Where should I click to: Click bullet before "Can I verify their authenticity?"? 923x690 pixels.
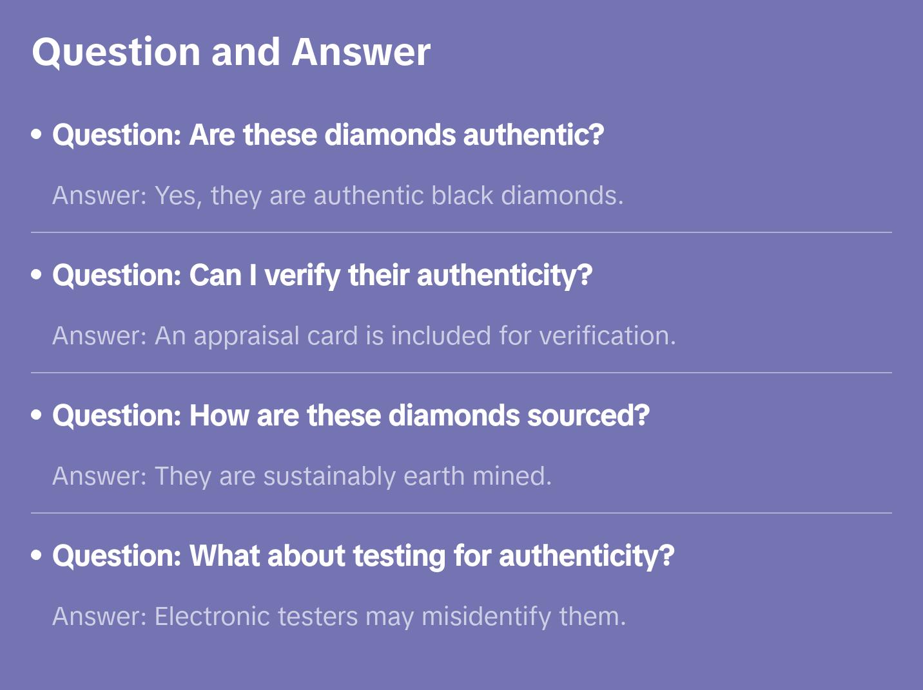[x=37, y=275]
